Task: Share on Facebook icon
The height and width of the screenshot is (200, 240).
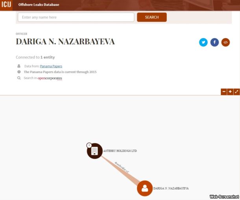Action: (x=214, y=42)
